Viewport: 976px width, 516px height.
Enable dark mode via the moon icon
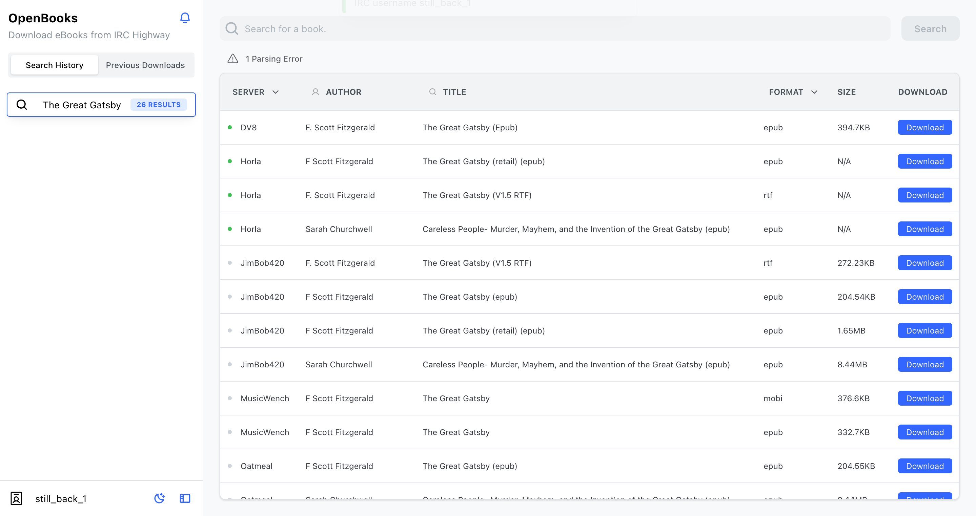160,498
